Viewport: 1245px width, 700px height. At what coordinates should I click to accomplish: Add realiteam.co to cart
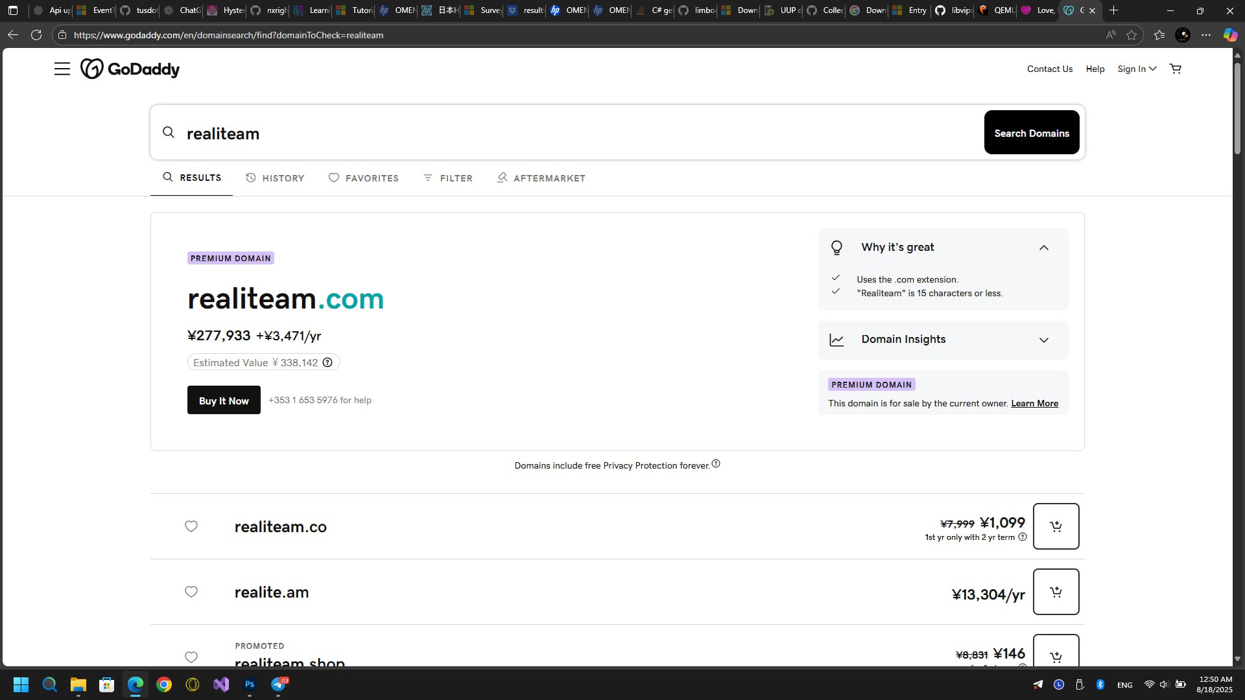point(1056,526)
